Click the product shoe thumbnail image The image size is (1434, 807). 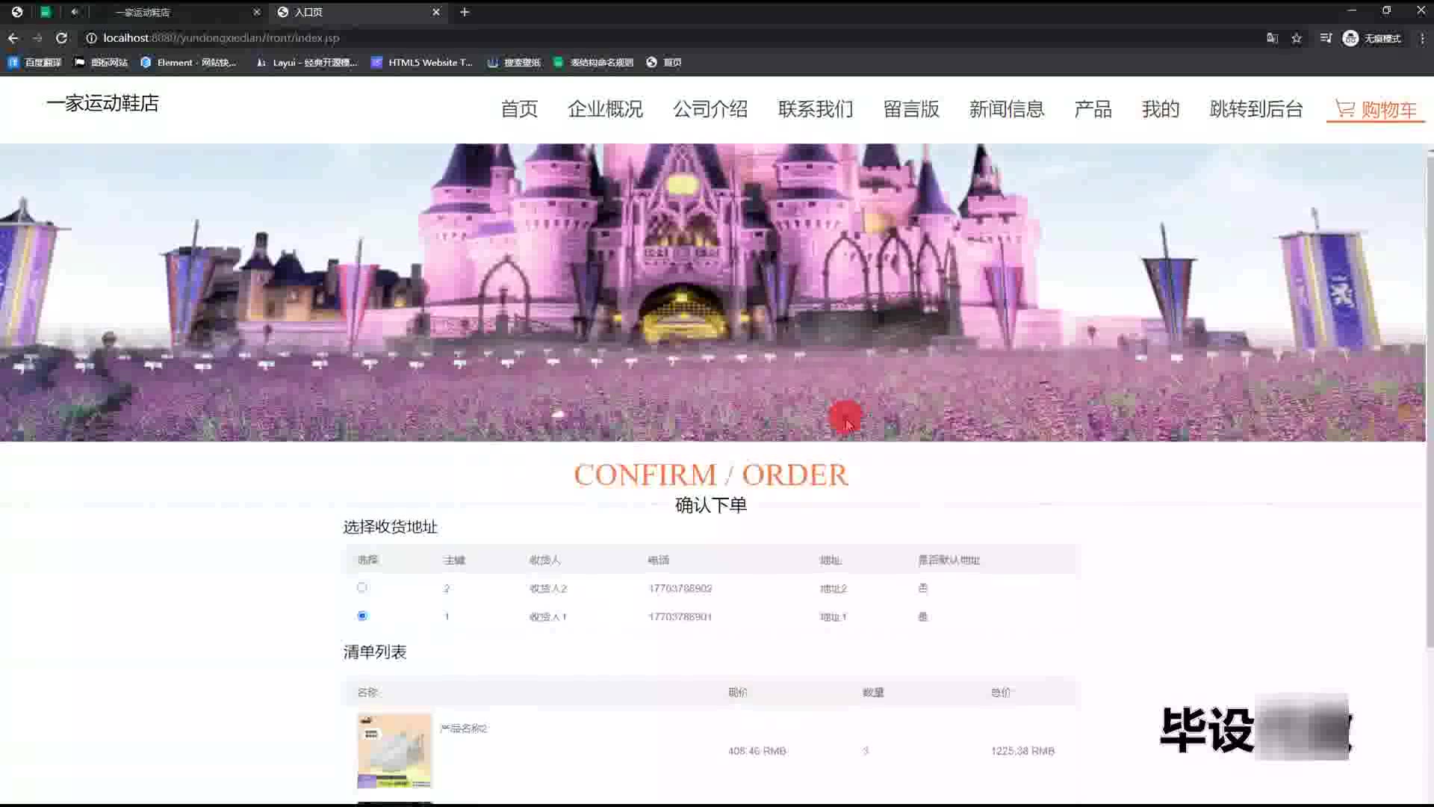(x=394, y=751)
